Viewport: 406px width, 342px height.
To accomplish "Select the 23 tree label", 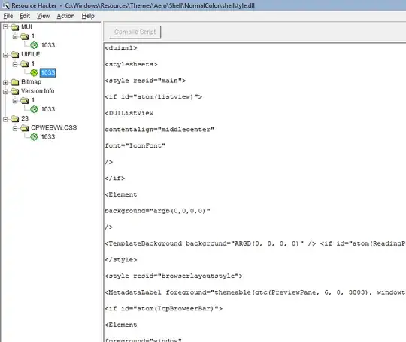I will pyautogui.click(x=25, y=118).
